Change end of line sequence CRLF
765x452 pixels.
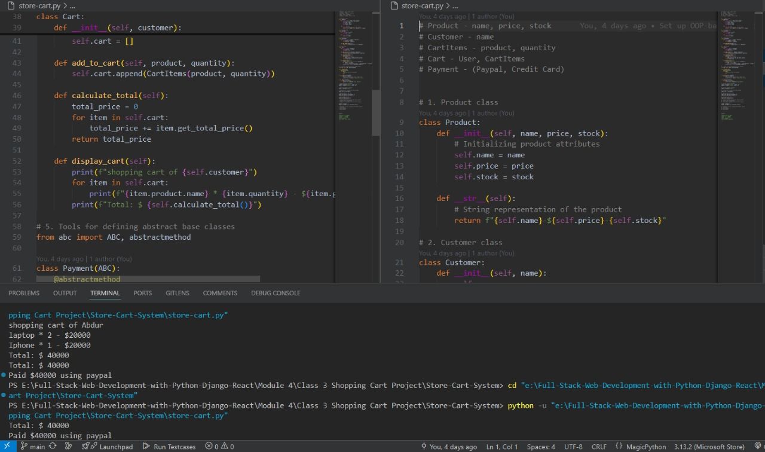599,447
